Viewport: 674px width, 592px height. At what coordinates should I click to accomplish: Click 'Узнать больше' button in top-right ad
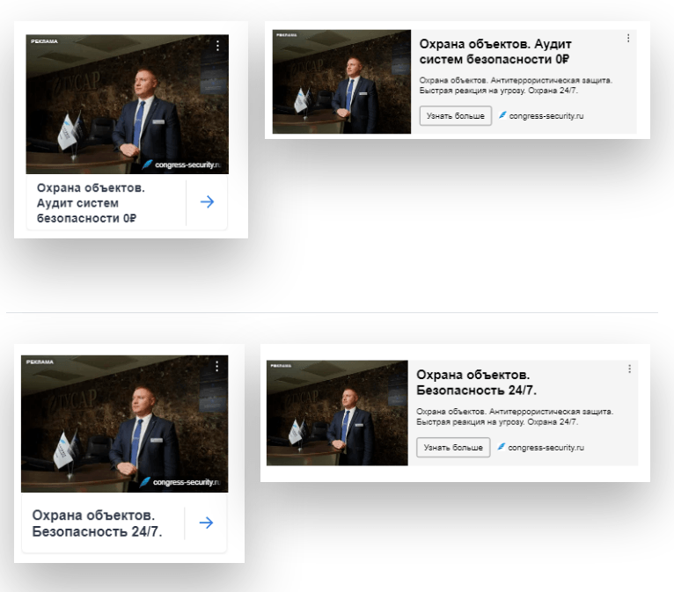click(x=456, y=116)
